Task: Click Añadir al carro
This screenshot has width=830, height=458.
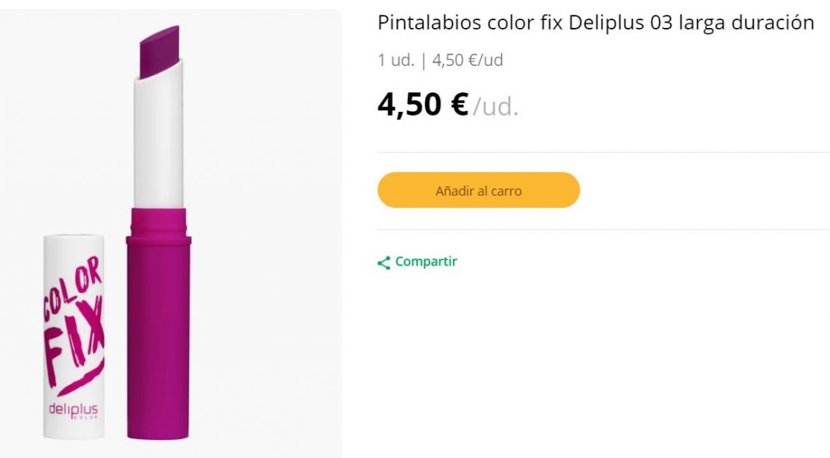Action: click(x=478, y=189)
